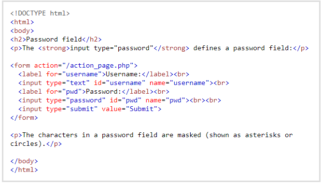Click the "/action_page.php" attribute value

(98, 66)
